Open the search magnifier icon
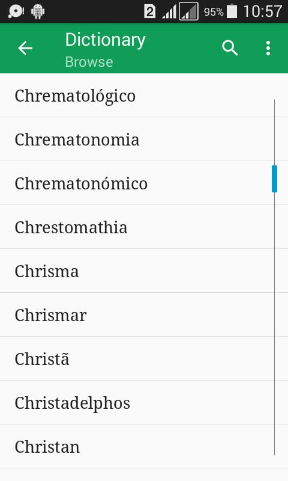The width and height of the screenshot is (288, 481). (230, 48)
